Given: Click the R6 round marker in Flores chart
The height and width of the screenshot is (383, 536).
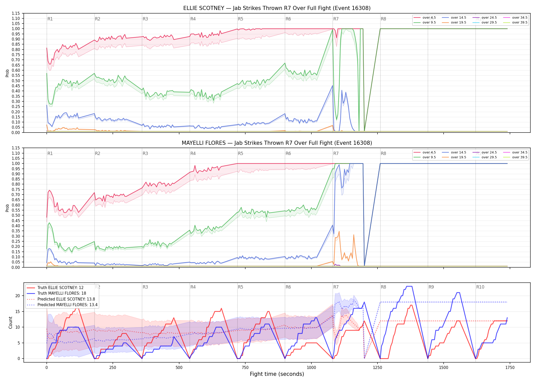Looking at the screenshot, I should click(288, 153).
